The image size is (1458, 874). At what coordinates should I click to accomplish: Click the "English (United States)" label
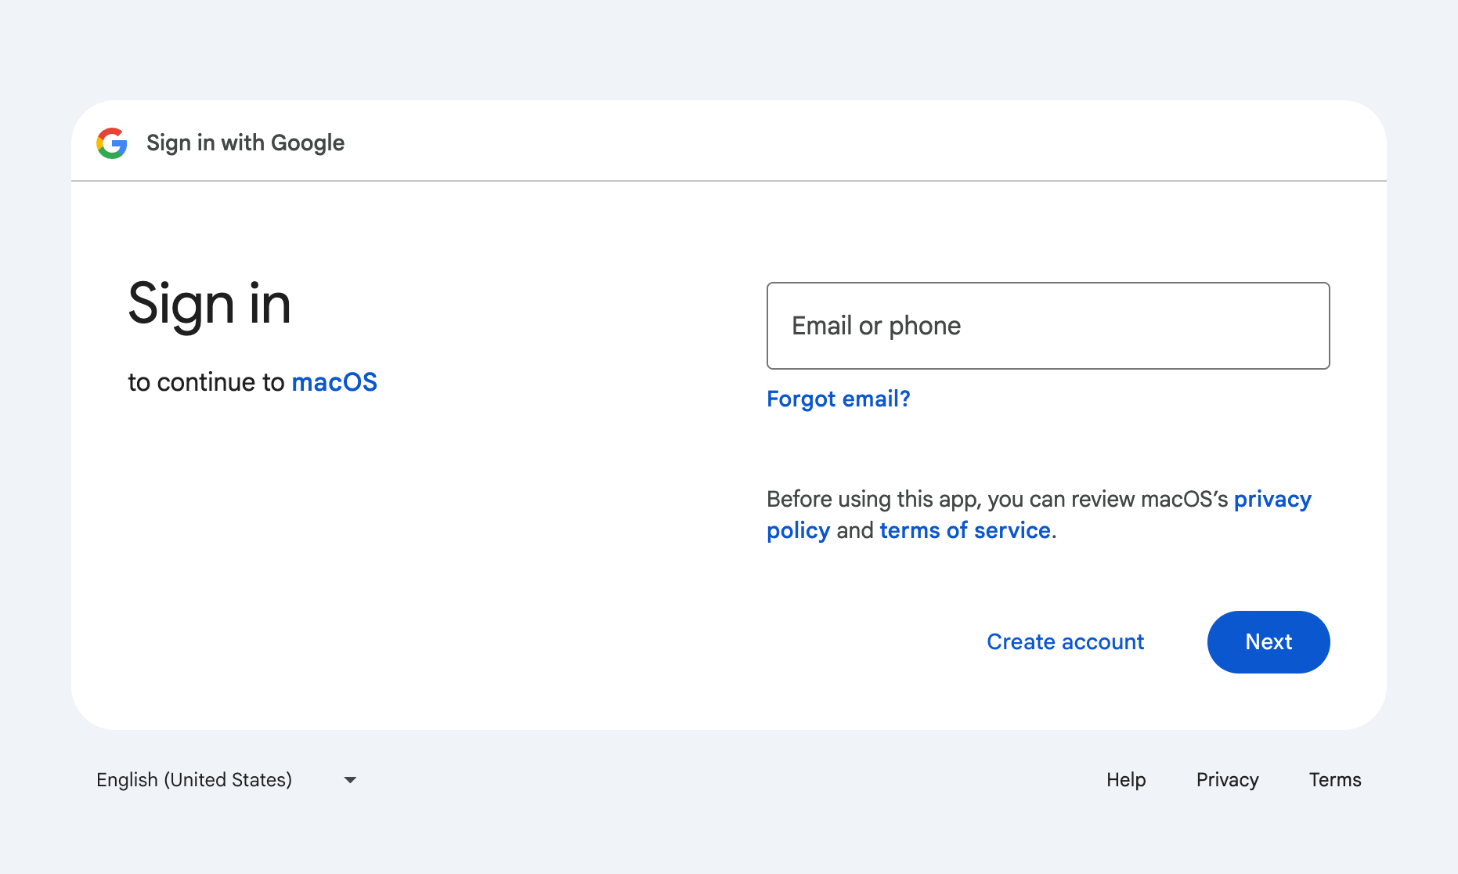[x=193, y=779]
